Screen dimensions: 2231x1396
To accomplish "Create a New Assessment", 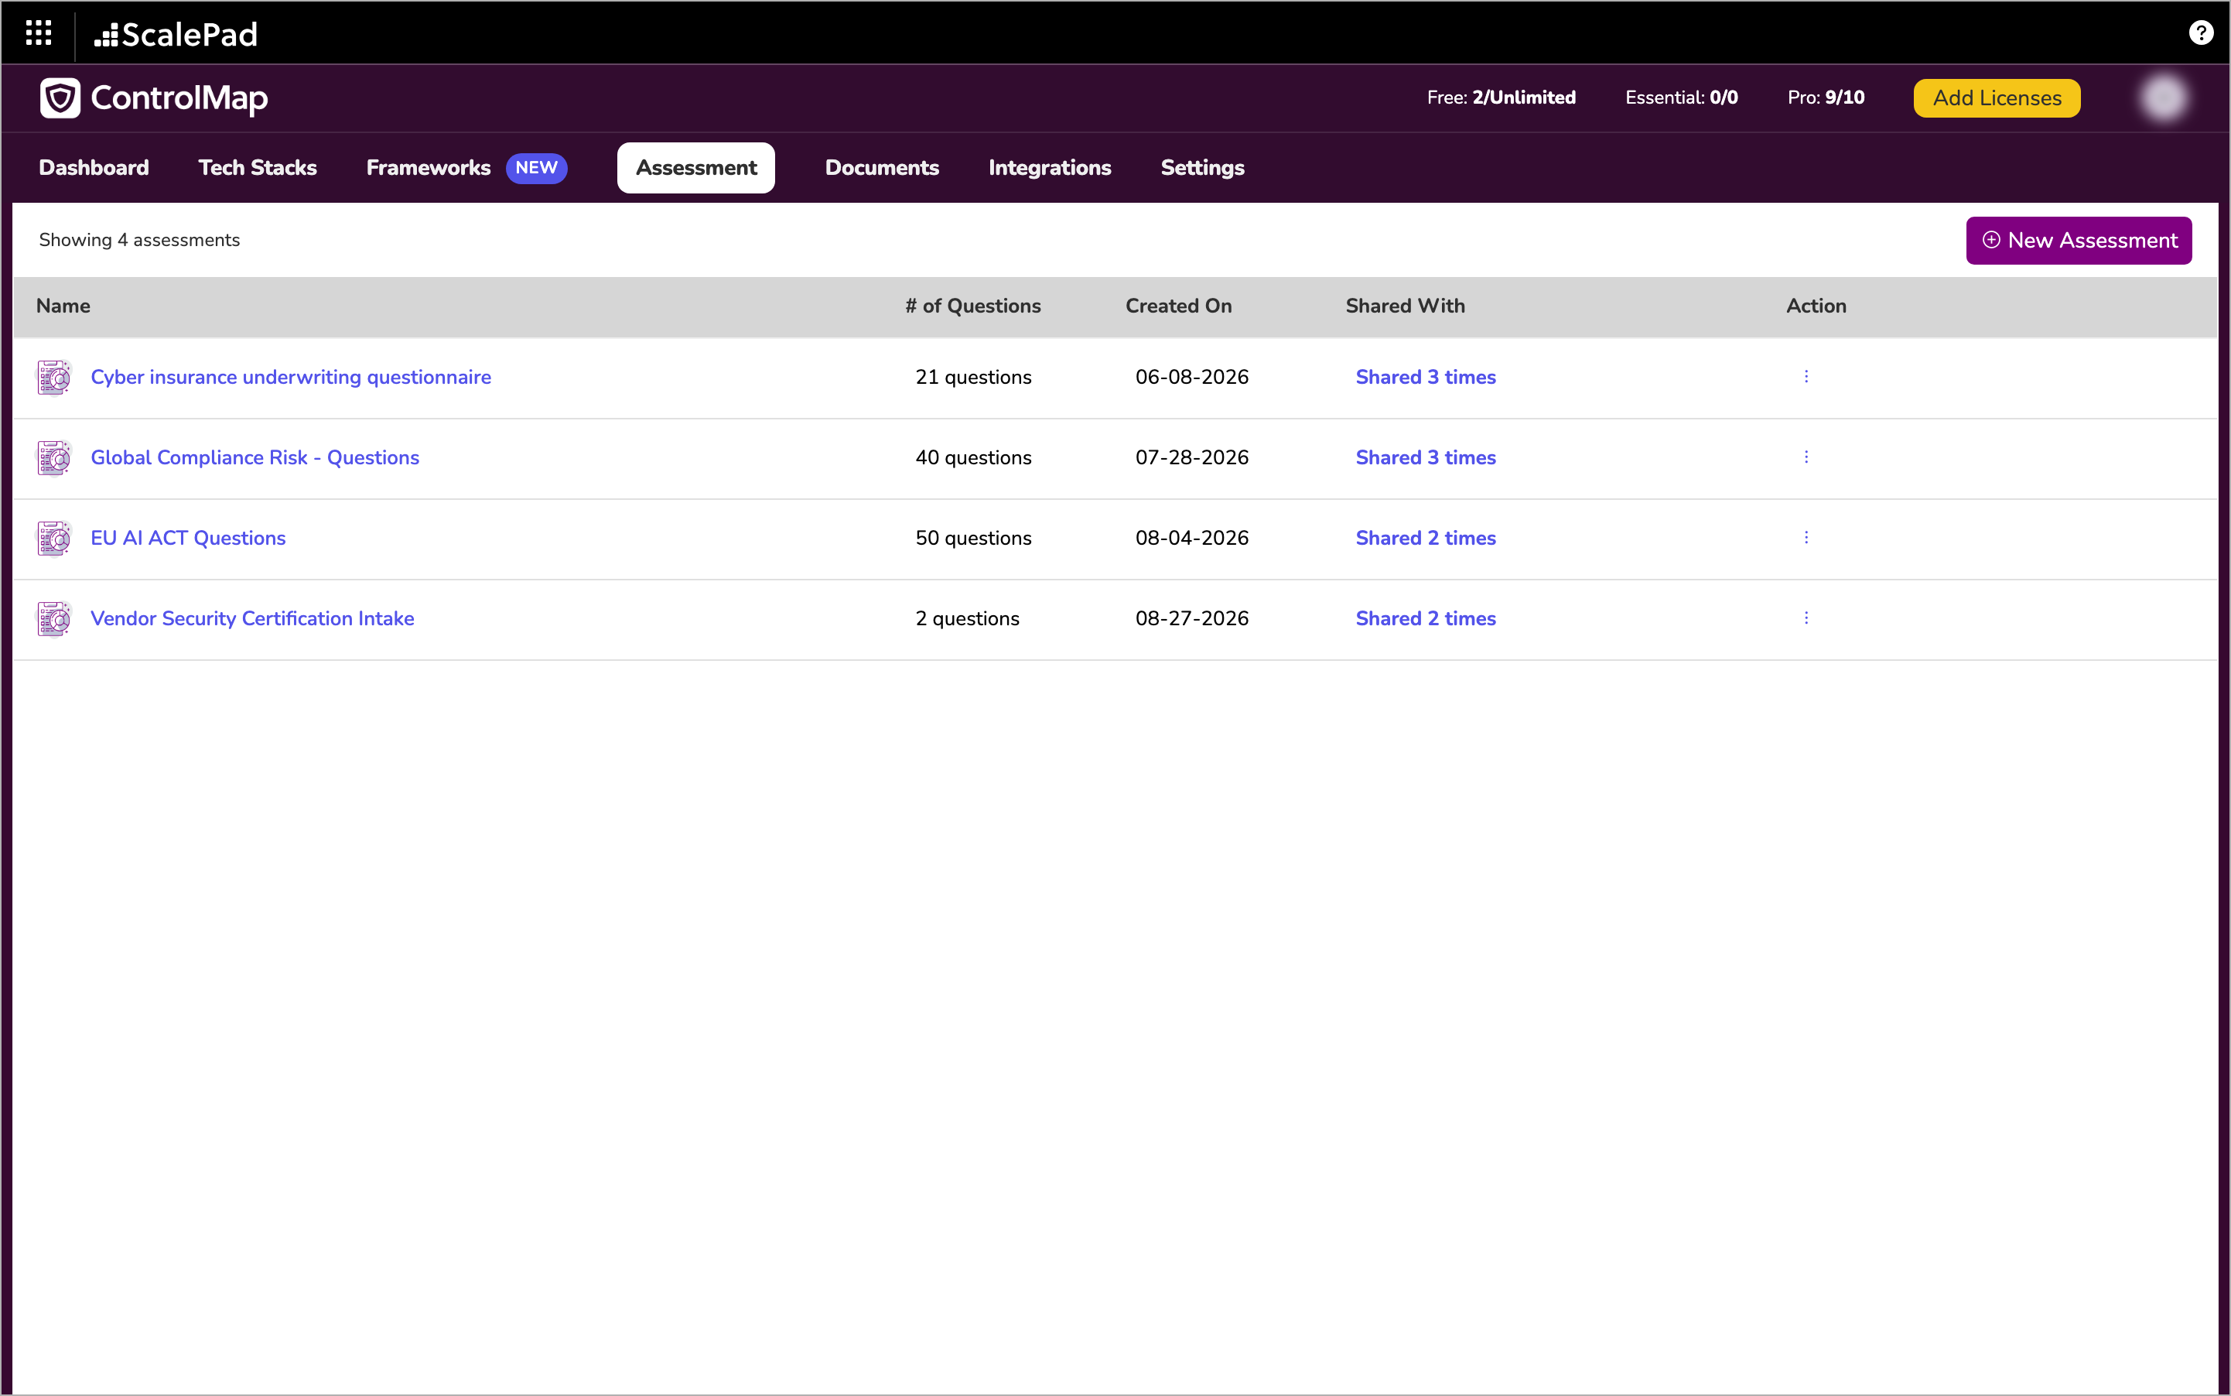I will [x=2079, y=240].
